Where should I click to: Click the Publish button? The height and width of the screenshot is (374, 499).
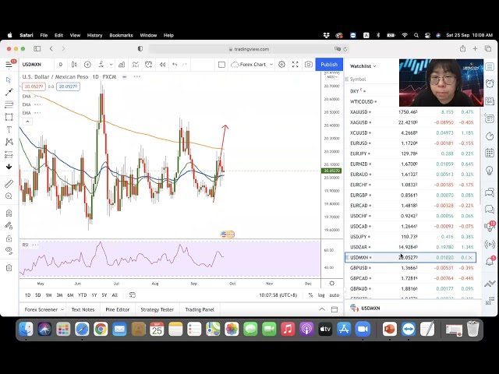329,65
